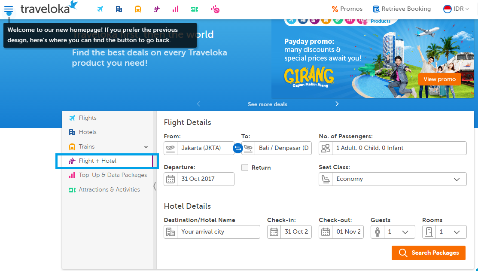Click the hotels building icon in header
Image resolution: width=478 pixels, height=271 pixels.
point(119,9)
